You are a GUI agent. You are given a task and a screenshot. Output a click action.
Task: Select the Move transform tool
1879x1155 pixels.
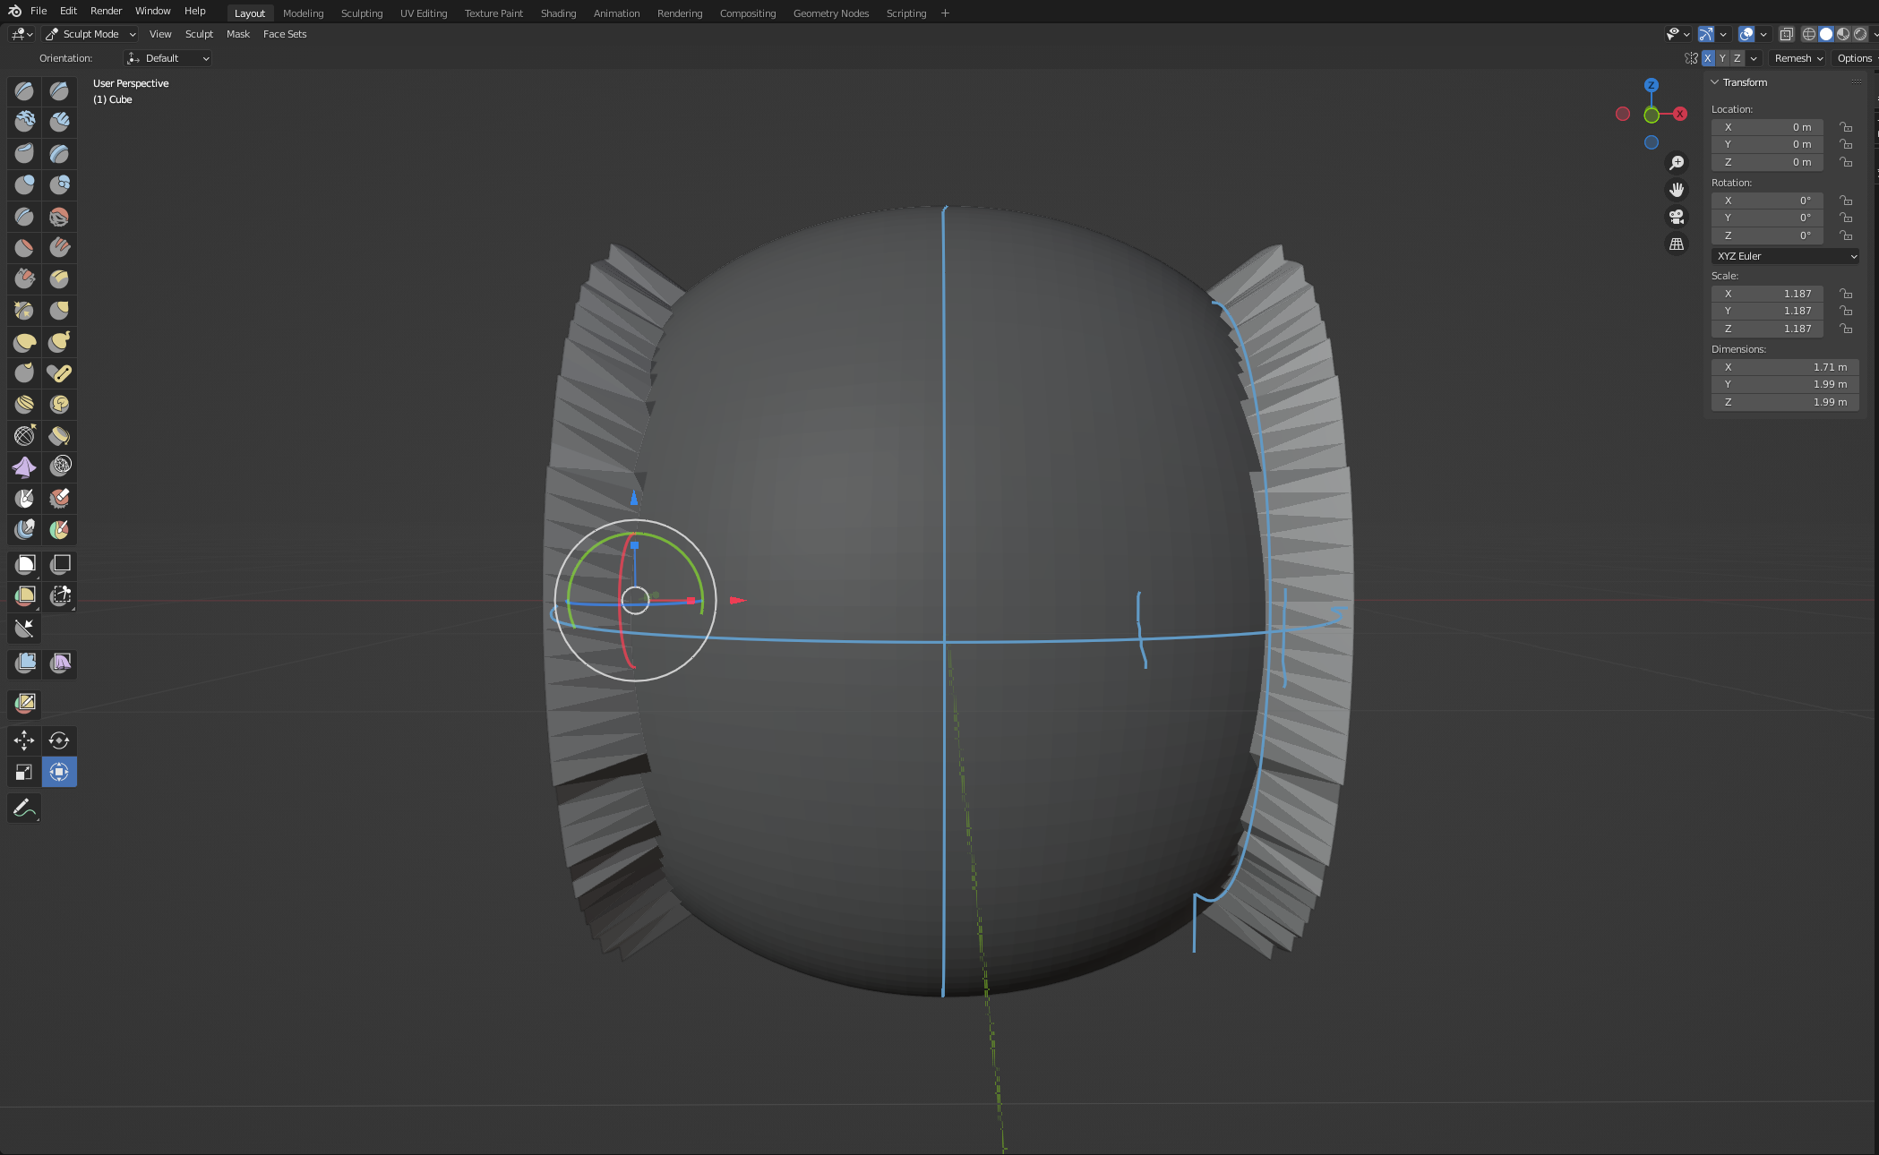(x=24, y=740)
